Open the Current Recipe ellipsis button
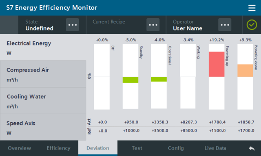This screenshot has height=156, width=261. point(153,25)
